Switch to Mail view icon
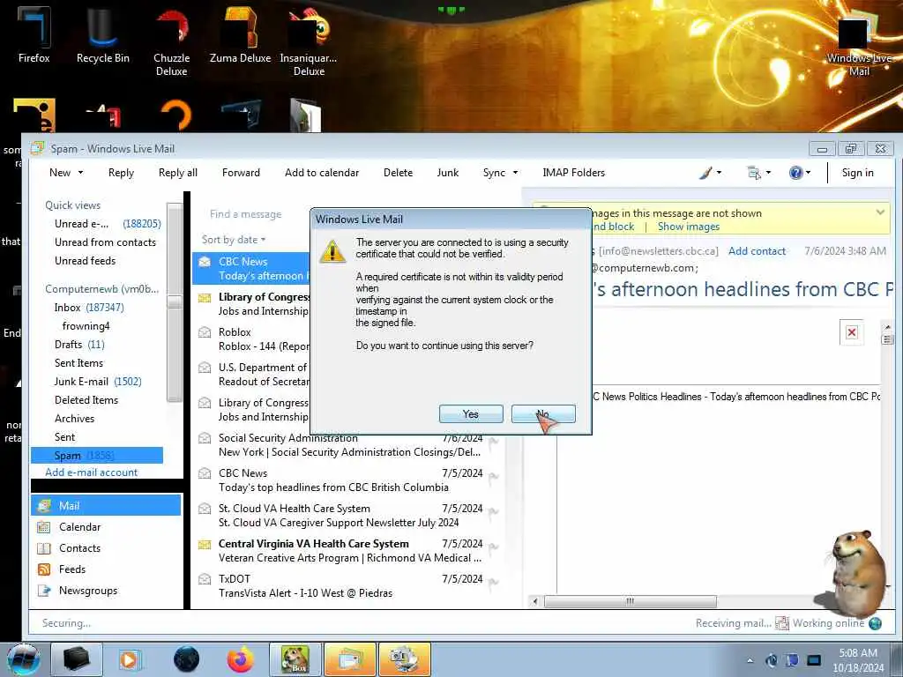903x677 pixels. [44, 505]
